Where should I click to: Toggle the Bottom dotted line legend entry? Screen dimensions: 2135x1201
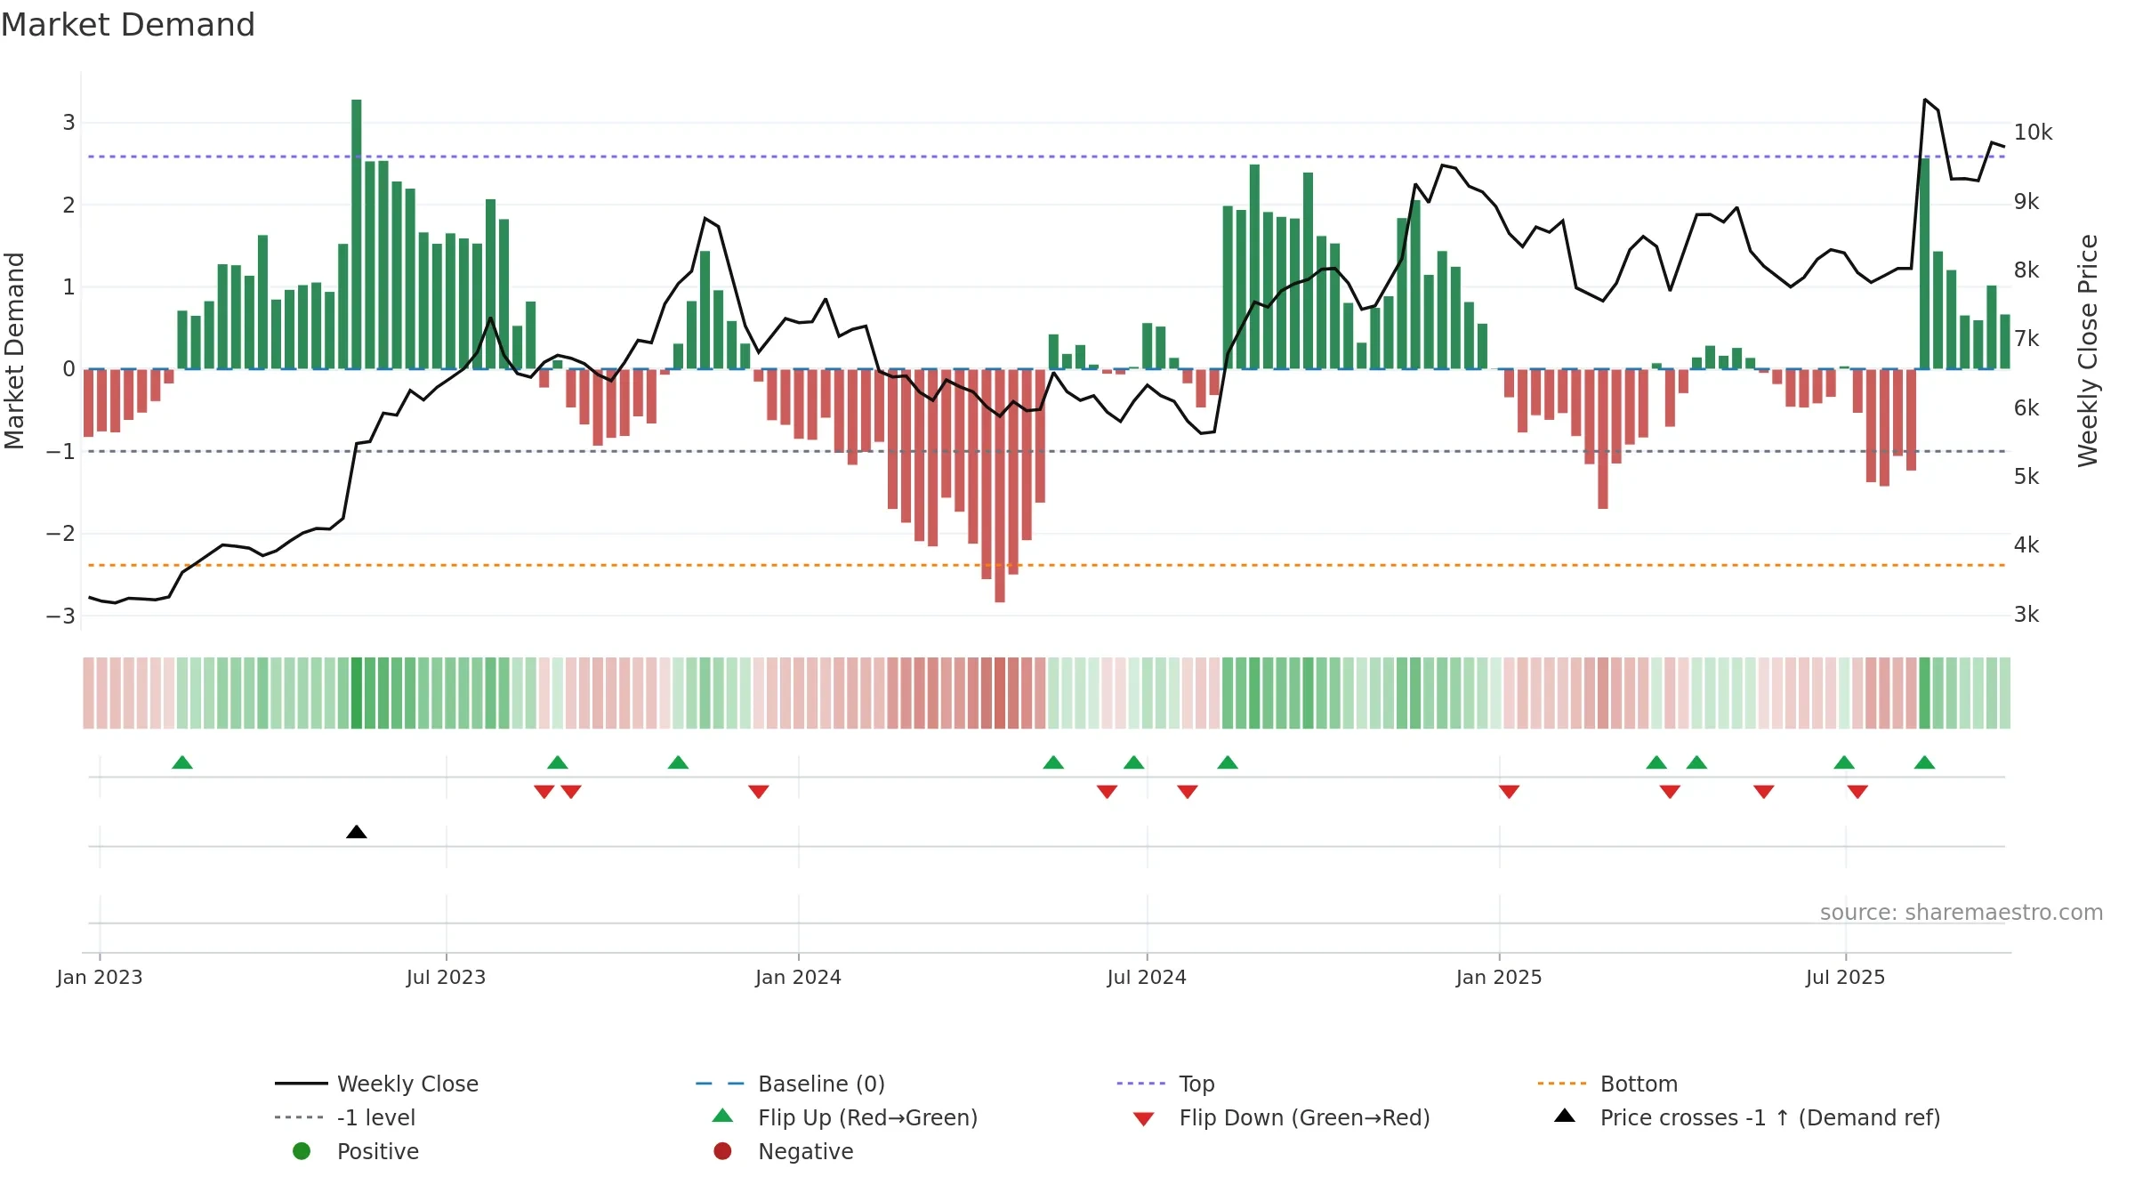[x=1607, y=1084]
